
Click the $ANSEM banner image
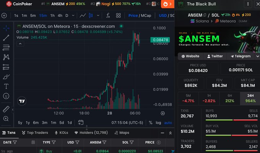[x=218, y=39]
